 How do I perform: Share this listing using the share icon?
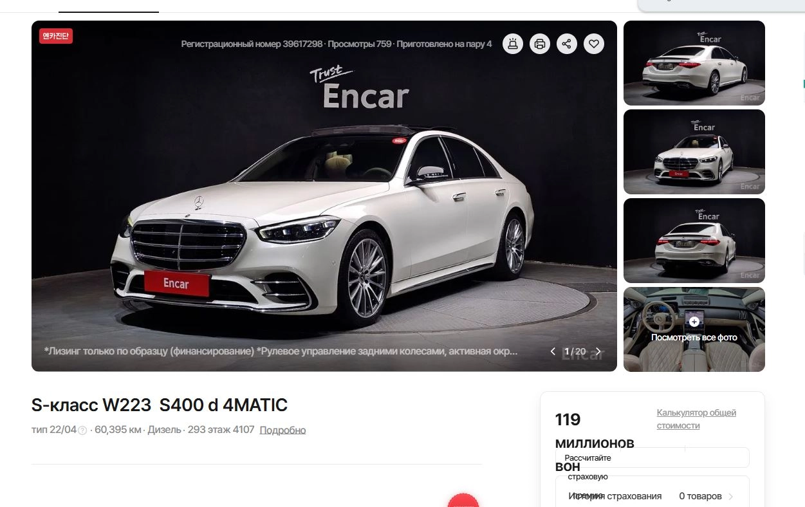[x=567, y=44]
